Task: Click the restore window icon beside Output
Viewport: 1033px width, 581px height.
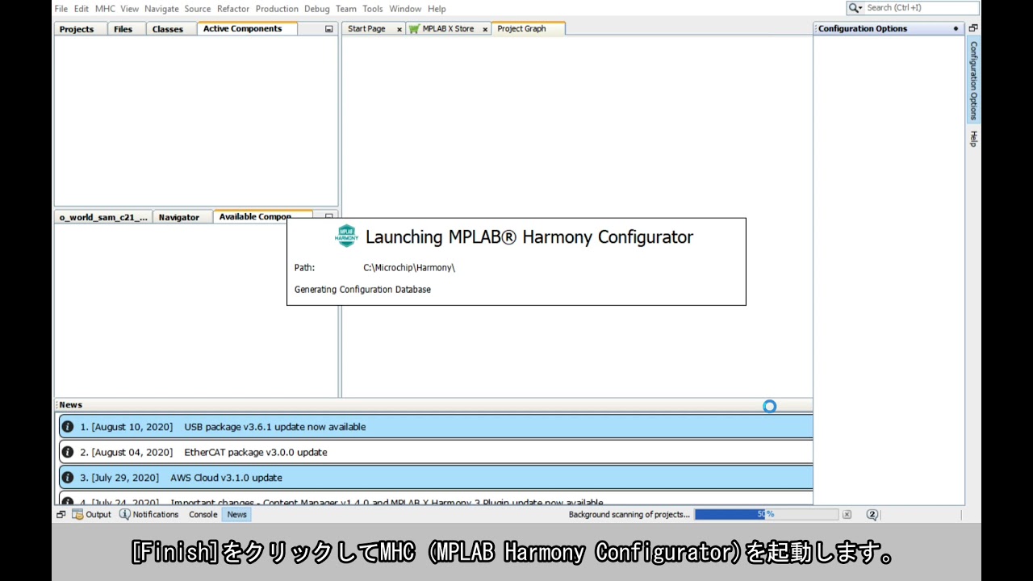Action: (61, 515)
